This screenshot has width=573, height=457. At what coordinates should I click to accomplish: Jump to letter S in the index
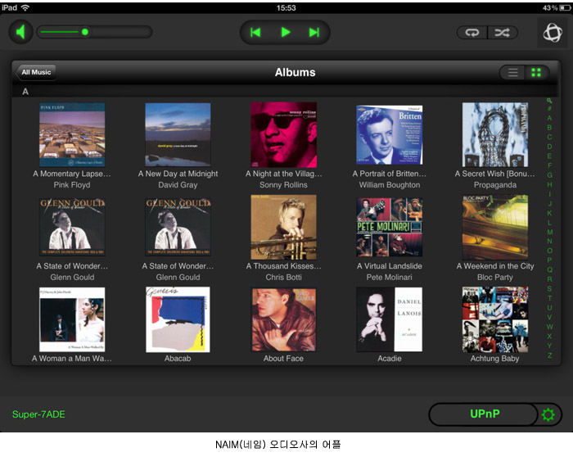(x=549, y=288)
